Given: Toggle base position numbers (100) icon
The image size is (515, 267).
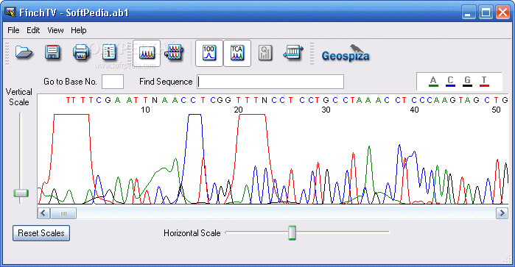Looking at the screenshot, I should [x=209, y=53].
